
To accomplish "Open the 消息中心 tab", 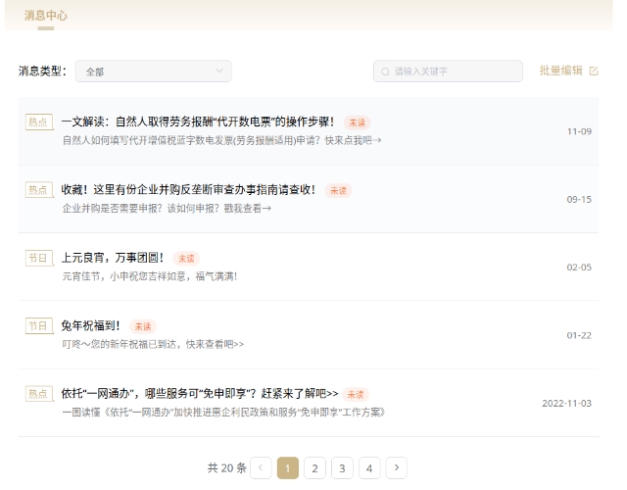I will 46,16.
